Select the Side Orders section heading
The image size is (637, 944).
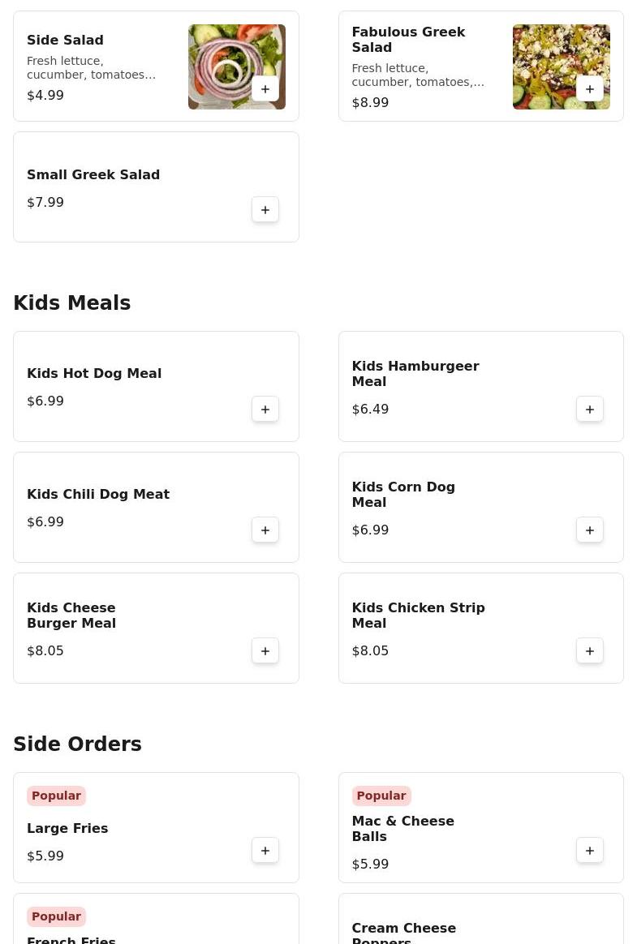pos(77,744)
